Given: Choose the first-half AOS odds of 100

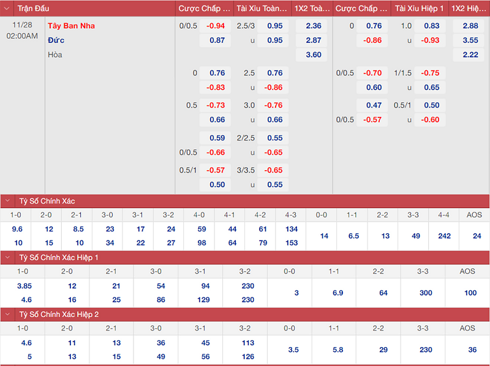Looking at the screenshot, I should 470,293.
